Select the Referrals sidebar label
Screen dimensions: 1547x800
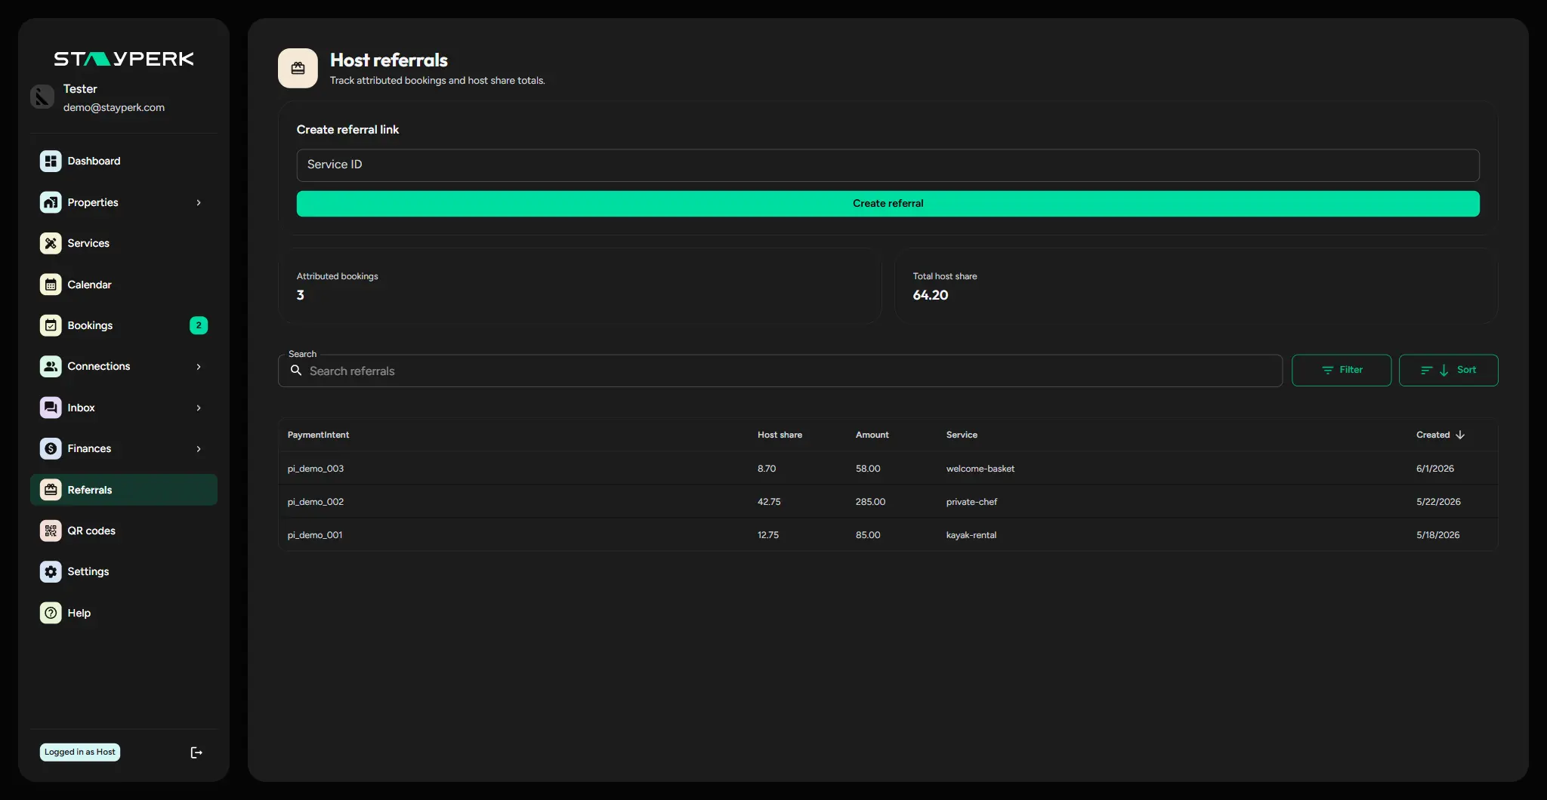click(90, 490)
